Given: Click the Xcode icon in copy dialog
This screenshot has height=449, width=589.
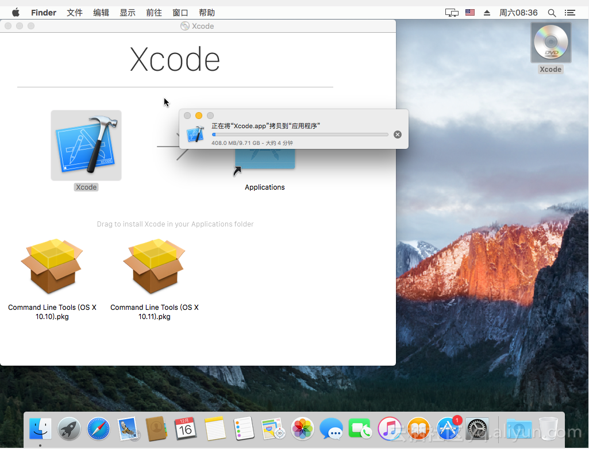Looking at the screenshot, I should [x=195, y=134].
